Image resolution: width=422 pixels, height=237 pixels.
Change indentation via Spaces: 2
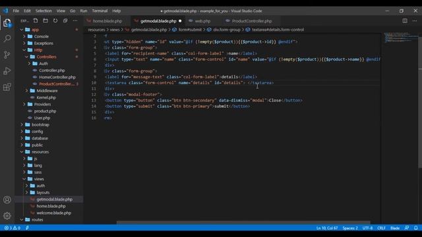350,228
